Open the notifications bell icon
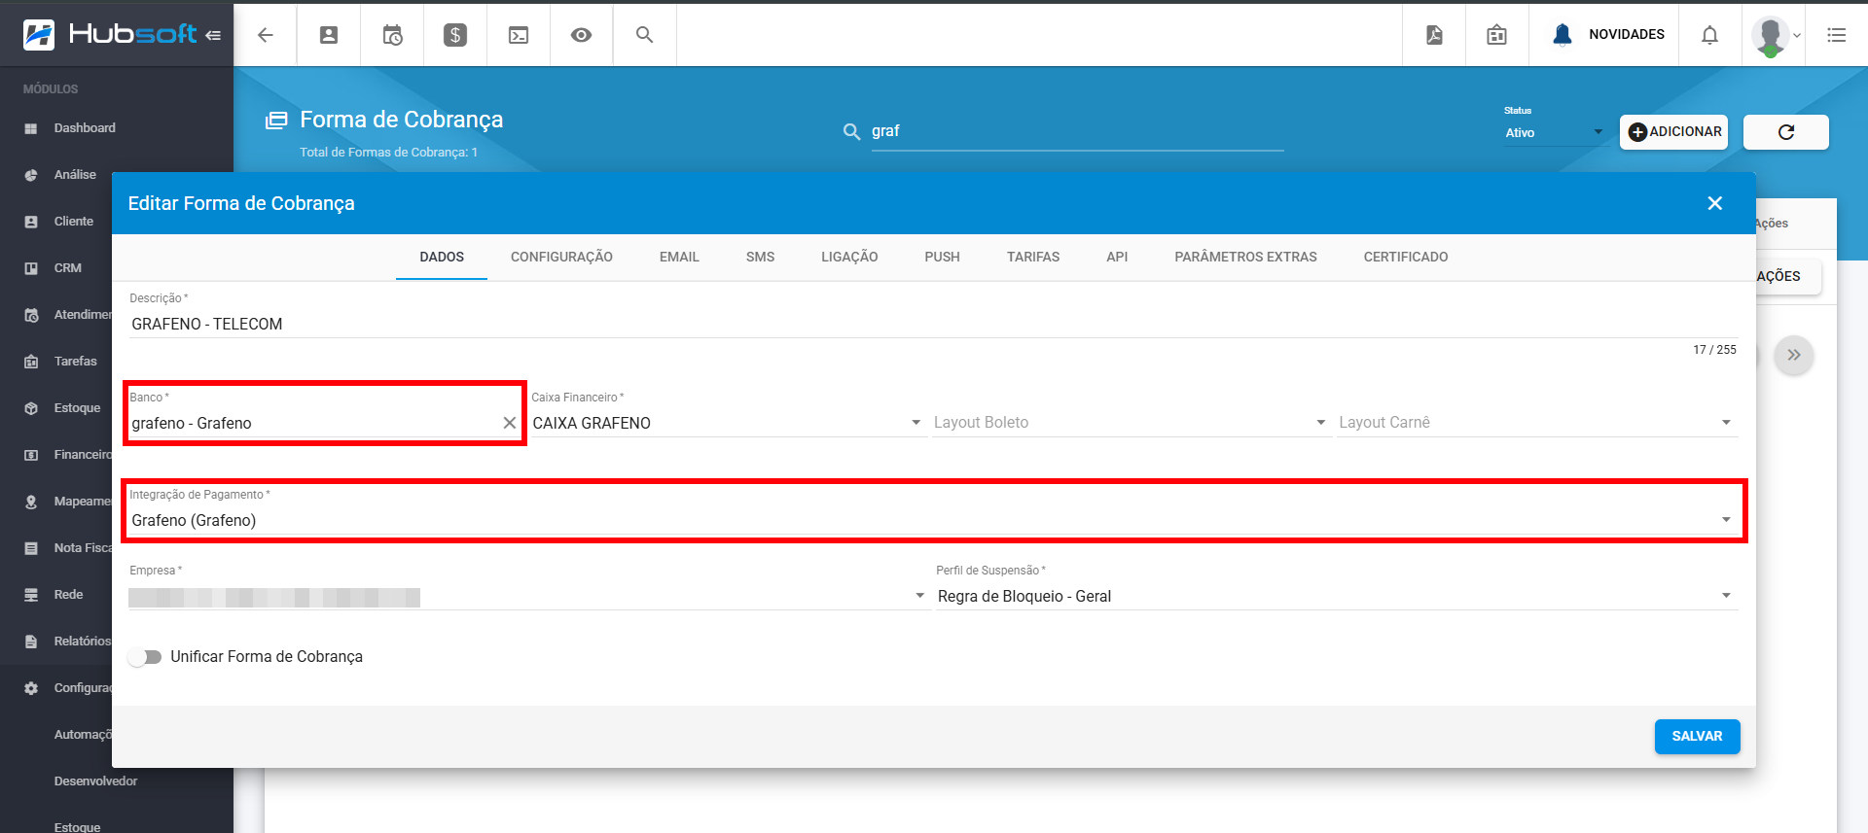 point(1709,35)
